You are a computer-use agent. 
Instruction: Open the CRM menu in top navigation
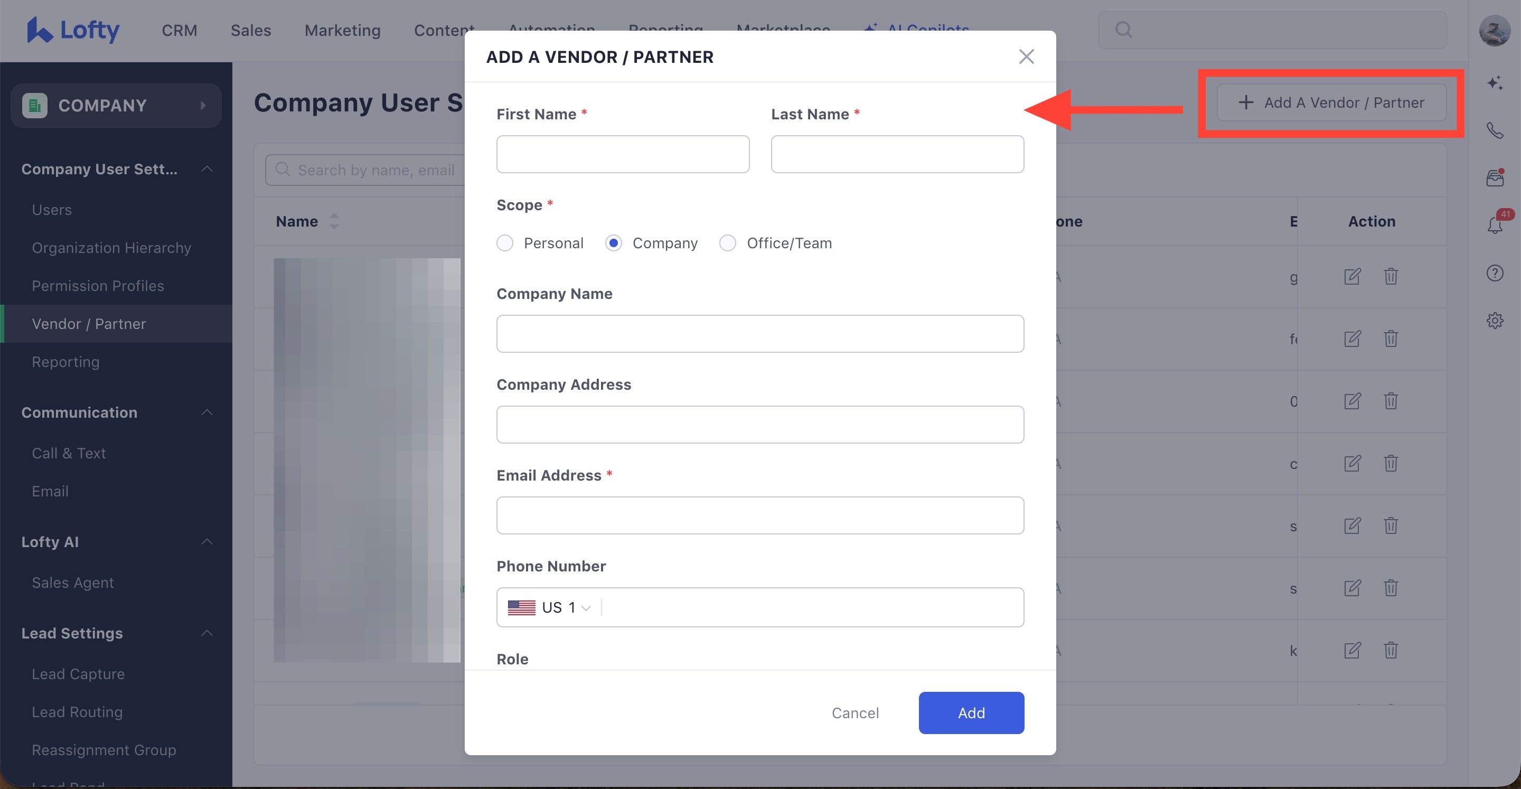[x=180, y=30]
